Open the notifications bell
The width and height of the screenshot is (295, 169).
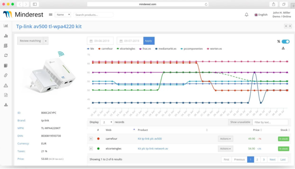pos(247,15)
